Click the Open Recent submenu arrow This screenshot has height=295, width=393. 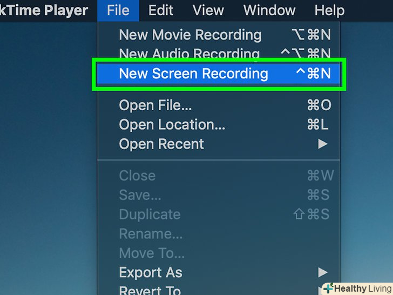(x=323, y=144)
